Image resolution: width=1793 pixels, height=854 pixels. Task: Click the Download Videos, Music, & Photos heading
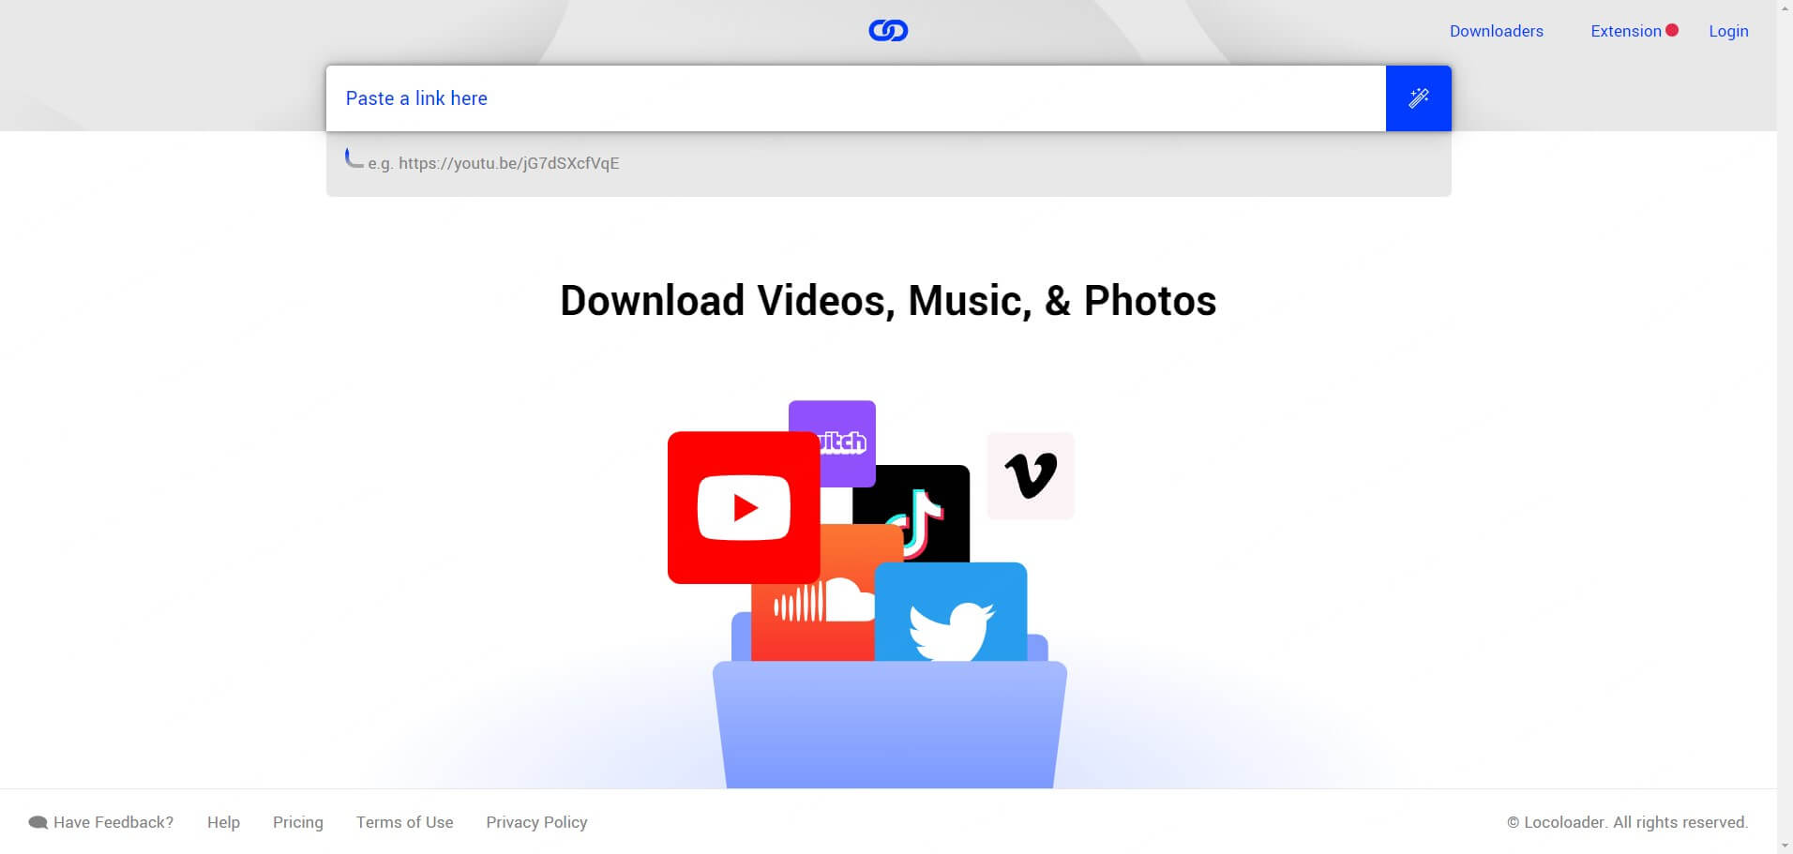coord(888,301)
